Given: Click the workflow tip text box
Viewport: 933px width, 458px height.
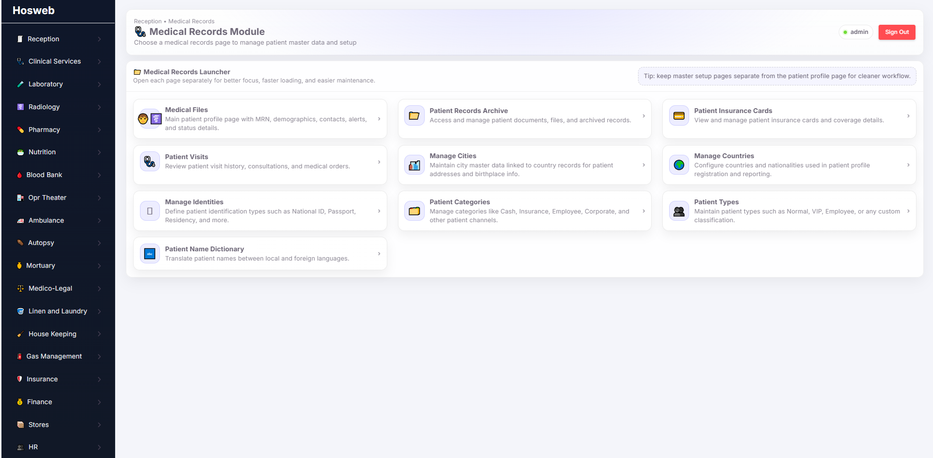Looking at the screenshot, I should pos(777,76).
